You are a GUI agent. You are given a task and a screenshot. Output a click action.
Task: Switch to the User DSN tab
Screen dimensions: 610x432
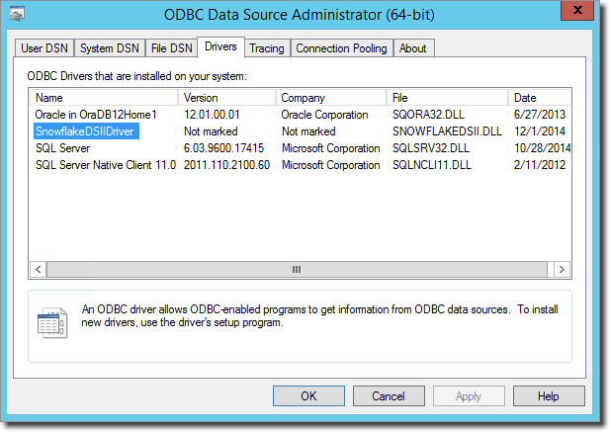(x=44, y=48)
